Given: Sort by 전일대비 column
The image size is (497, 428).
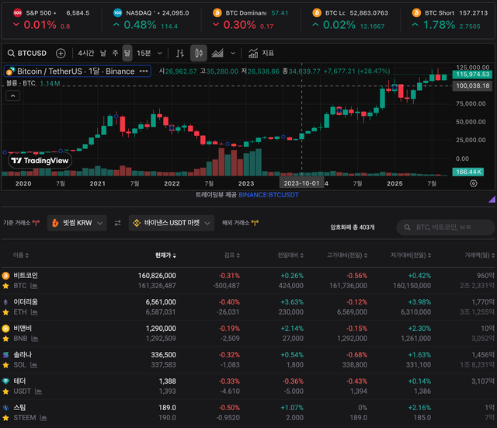Looking at the screenshot, I should pos(290,256).
